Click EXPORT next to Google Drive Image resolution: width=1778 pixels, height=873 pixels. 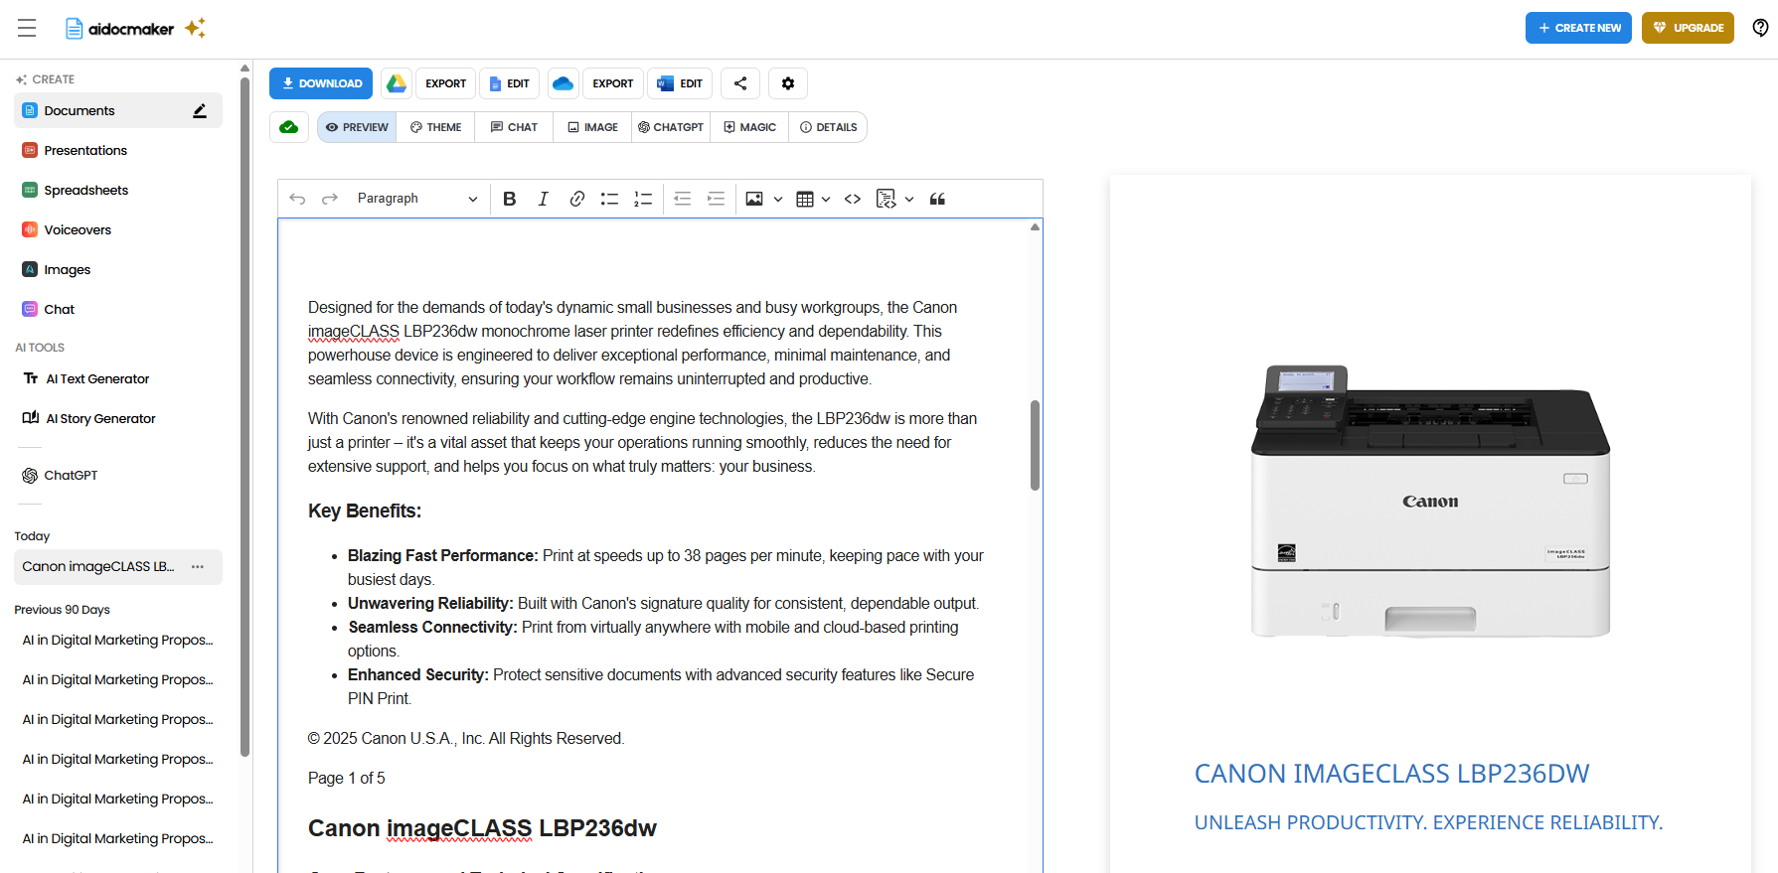[445, 83]
